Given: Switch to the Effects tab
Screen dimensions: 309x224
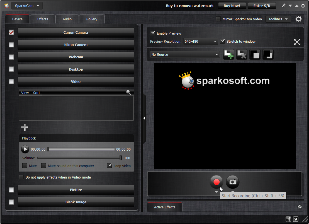Looking at the screenshot, I should pyautogui.click(x=43, y=19).
